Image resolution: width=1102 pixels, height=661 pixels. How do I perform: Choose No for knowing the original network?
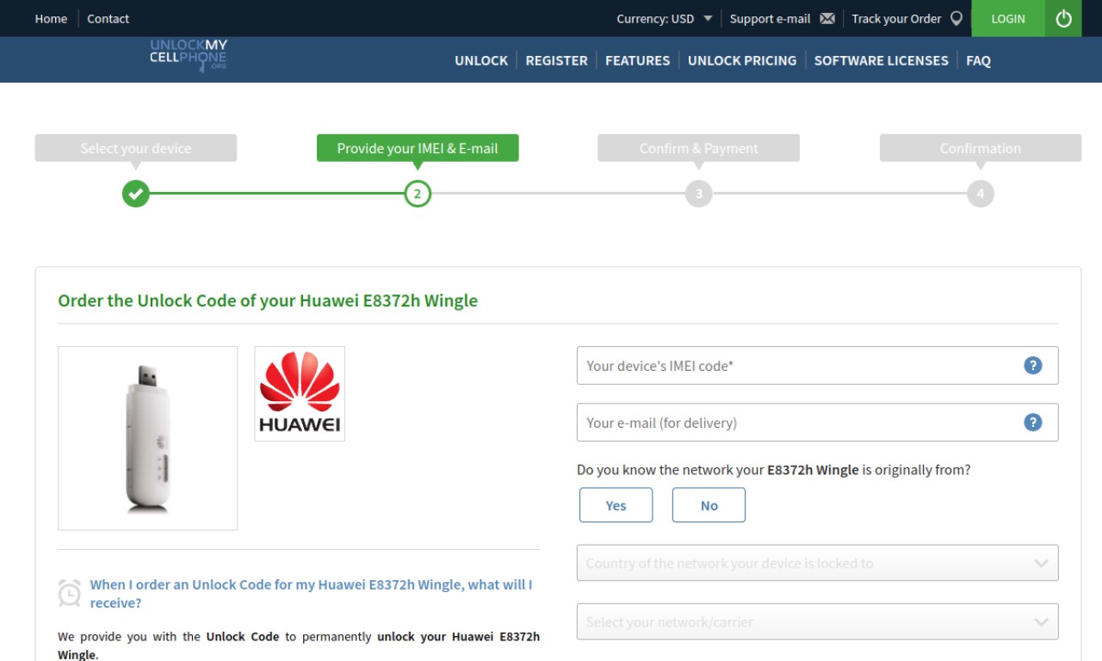(709, 505)
